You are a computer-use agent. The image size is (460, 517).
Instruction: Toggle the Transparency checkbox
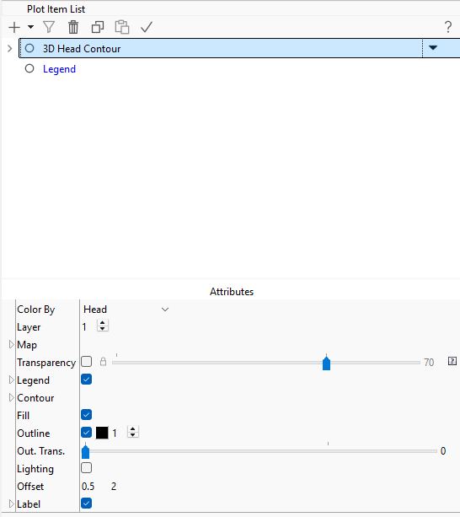[x=86, y=362]
